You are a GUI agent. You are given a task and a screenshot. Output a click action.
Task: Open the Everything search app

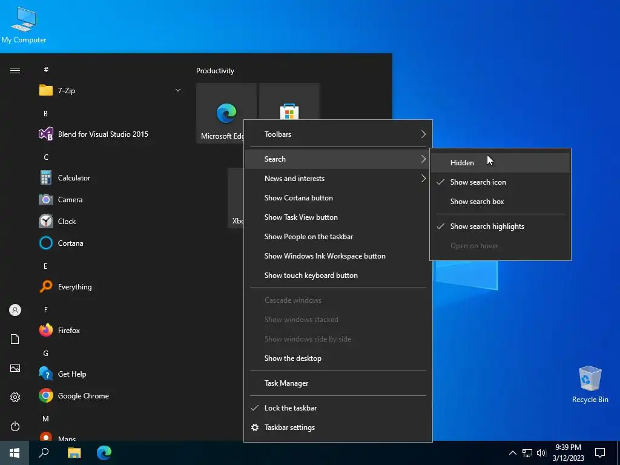(111, 286)
